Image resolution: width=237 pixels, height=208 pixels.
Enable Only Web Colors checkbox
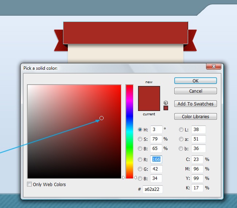coord(29,184)
